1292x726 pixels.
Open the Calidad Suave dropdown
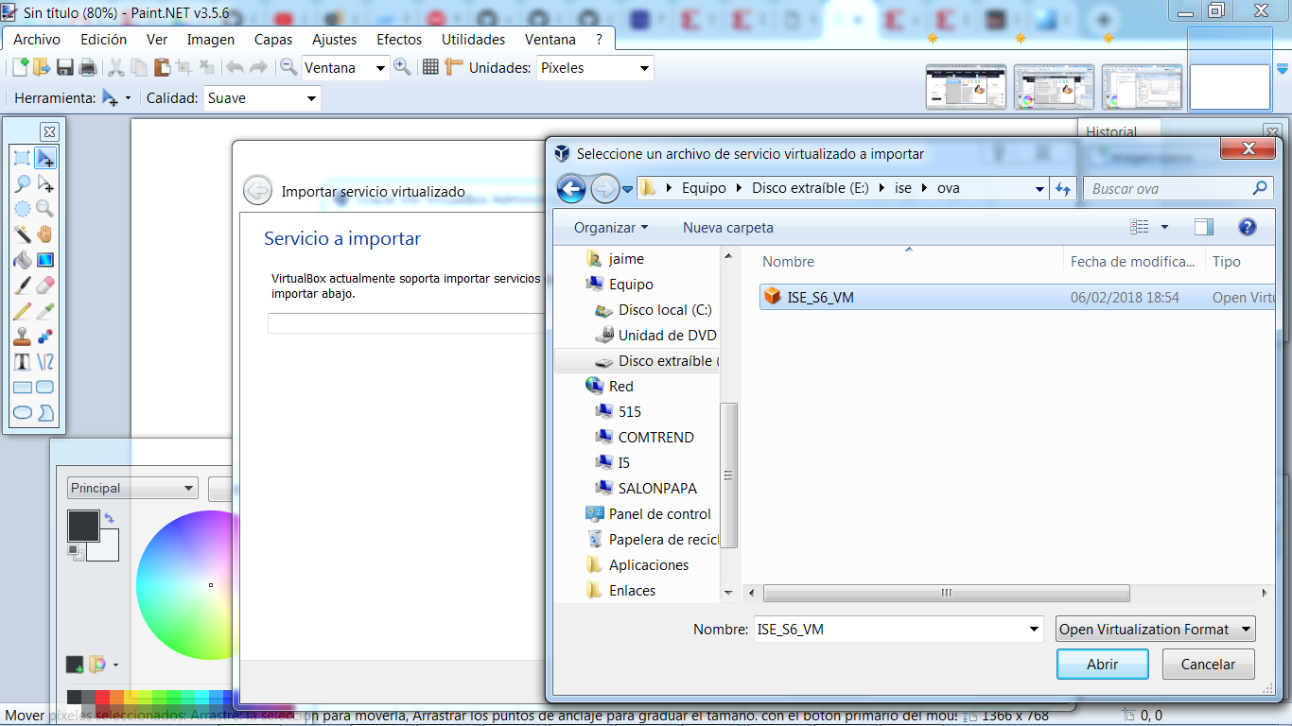click(262, 98)
